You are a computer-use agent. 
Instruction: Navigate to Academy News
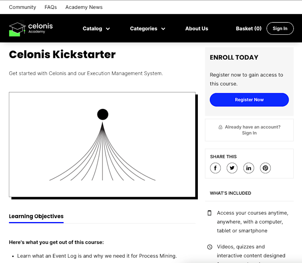point(84,7)
